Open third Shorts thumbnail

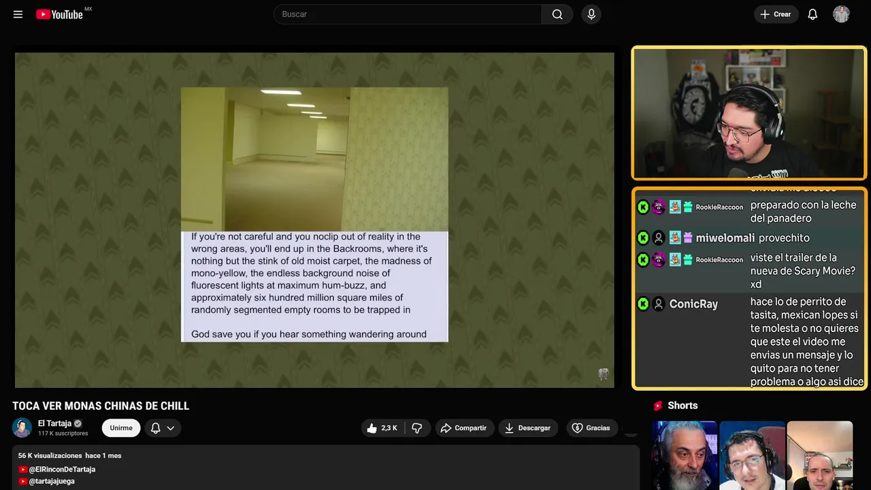coord(819,455)
